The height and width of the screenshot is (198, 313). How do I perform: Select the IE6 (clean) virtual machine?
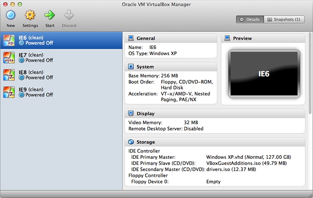61,41
